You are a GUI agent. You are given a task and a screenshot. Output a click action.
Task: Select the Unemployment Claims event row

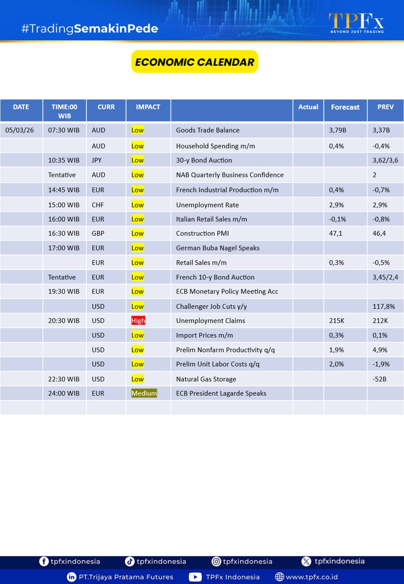[210, 321]
